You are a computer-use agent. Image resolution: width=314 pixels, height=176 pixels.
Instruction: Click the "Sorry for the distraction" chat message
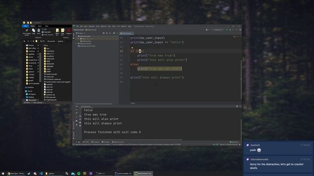click(x=278, y=164)
